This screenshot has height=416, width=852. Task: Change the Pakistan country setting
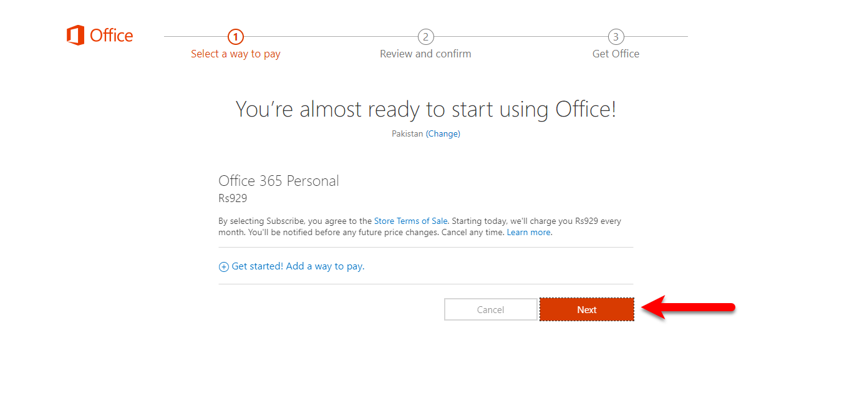tap(443, 133)
